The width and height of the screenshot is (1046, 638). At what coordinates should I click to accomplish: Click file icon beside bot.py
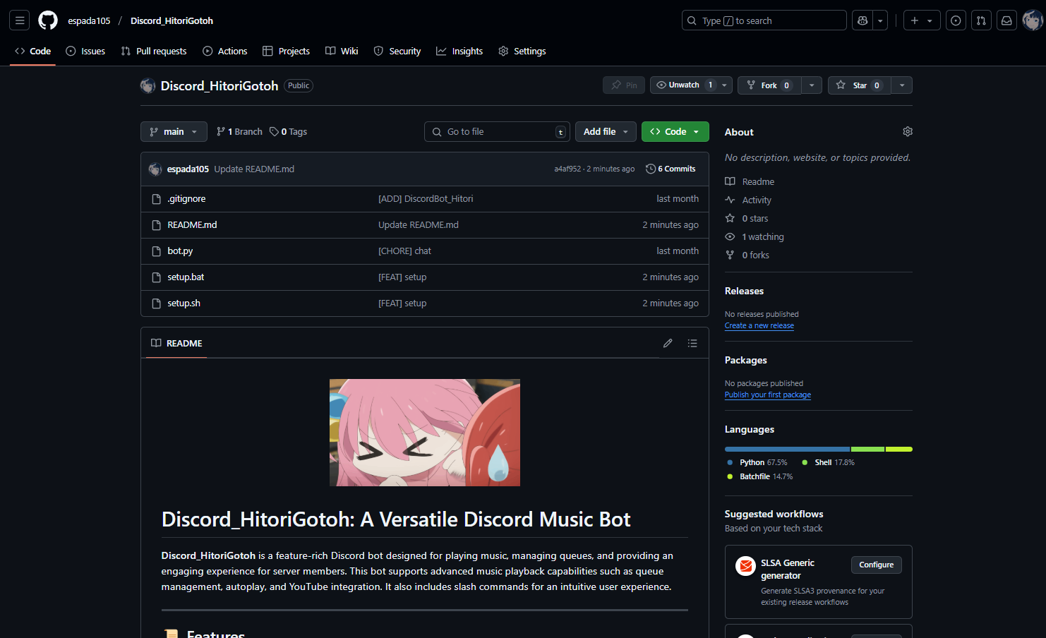pyautogui.click(x=157, y=251)
